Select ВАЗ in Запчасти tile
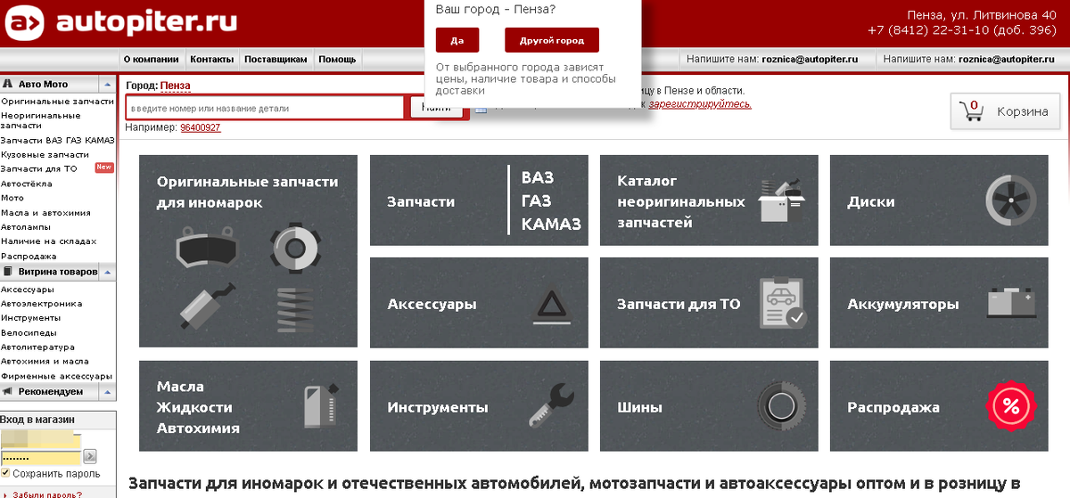The image size is (1070, 498). coord(538,177)
